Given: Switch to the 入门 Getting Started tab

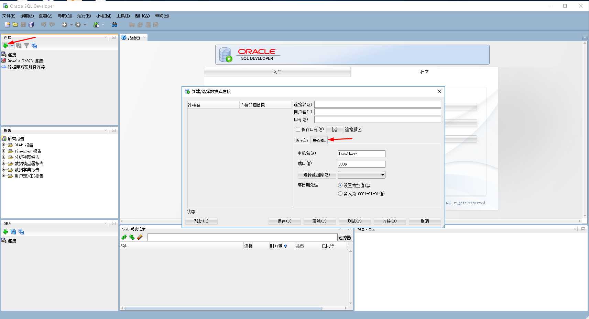Looking at the screenshot, I should pos(277,72).
